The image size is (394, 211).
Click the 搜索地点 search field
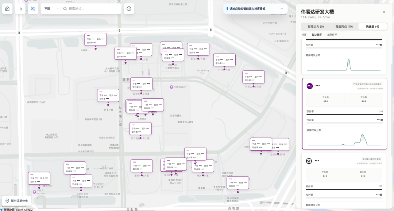[x=93, y=9]
